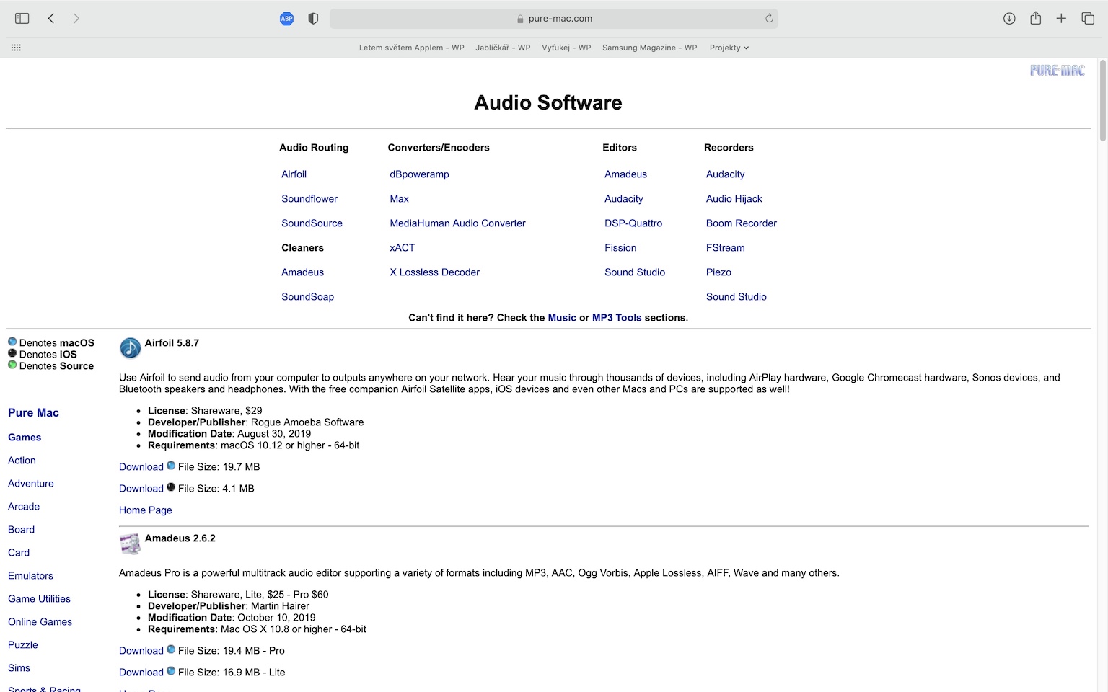
Task: Open Online Games sidebar link
Action: tap(40, 622)
